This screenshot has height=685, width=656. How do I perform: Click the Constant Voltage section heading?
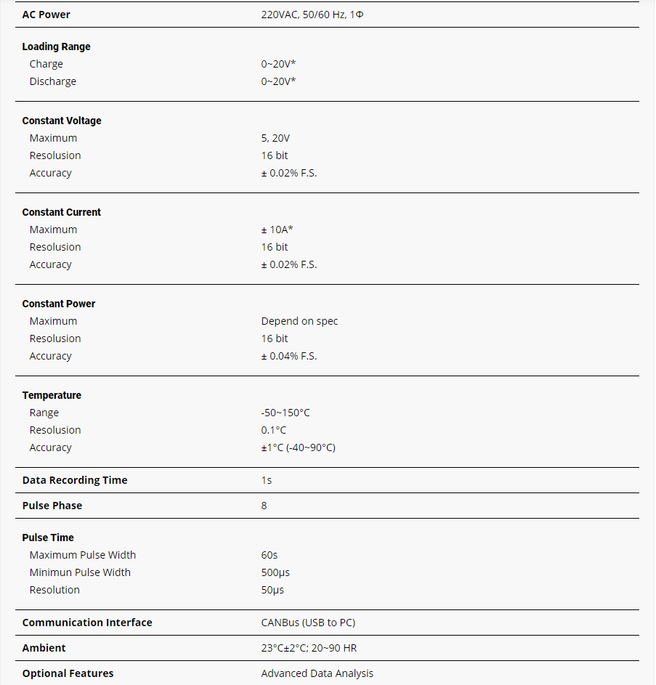click(x=62, y=121)
